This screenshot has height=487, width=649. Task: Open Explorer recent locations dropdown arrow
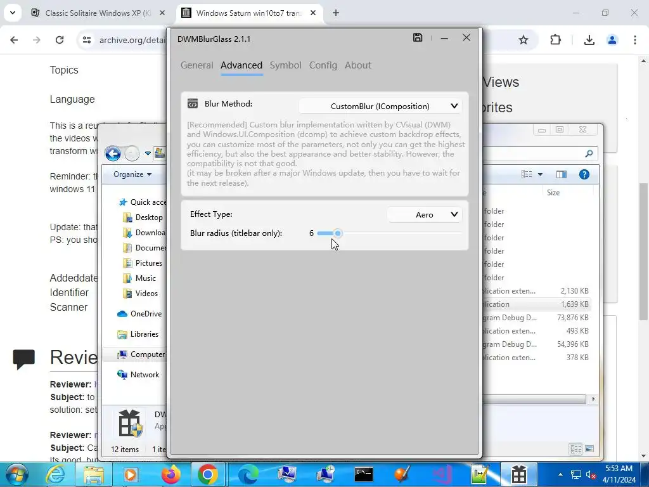click(148, 153)
